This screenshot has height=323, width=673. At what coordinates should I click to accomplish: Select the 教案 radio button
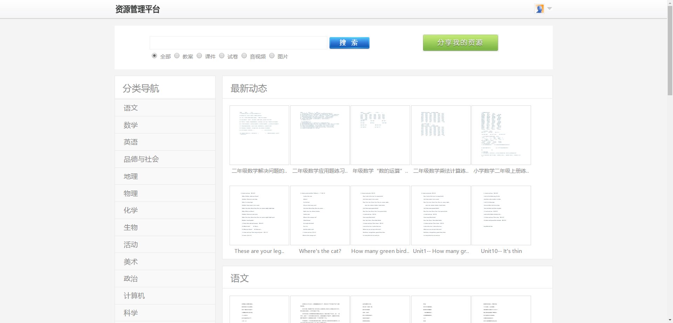(x=177, y=56)
